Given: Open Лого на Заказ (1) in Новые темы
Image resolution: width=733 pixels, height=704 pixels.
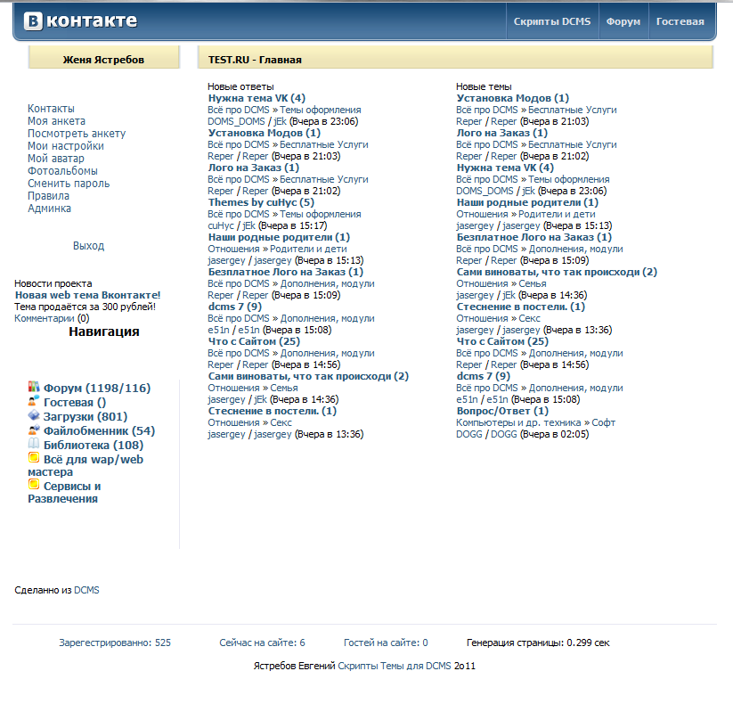Looking at the screenshot, I should 502,133.
